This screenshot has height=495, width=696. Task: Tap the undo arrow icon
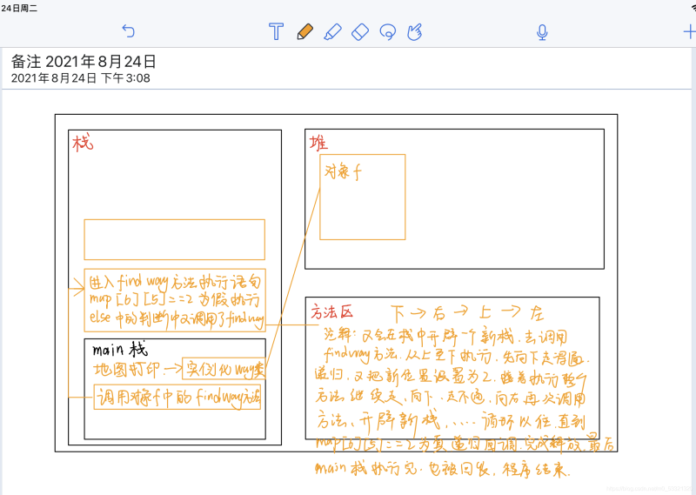pos(128,31)
